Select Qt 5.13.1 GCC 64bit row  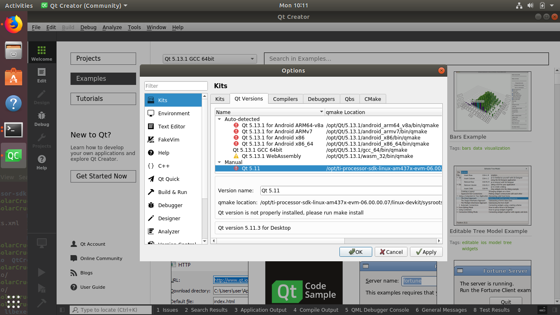click(328, 150)
